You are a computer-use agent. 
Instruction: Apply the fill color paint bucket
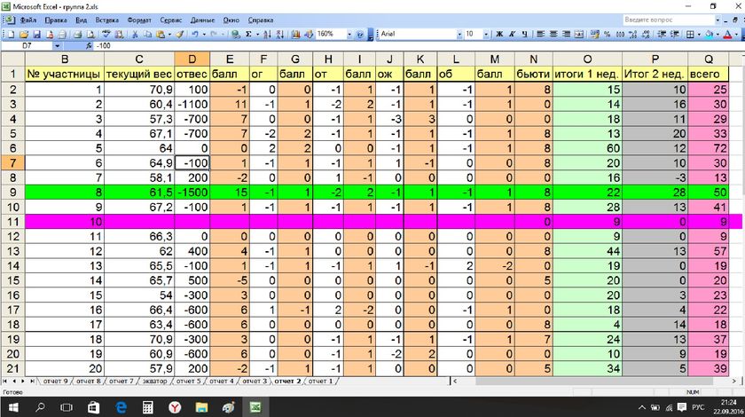(x=710, y=35)
